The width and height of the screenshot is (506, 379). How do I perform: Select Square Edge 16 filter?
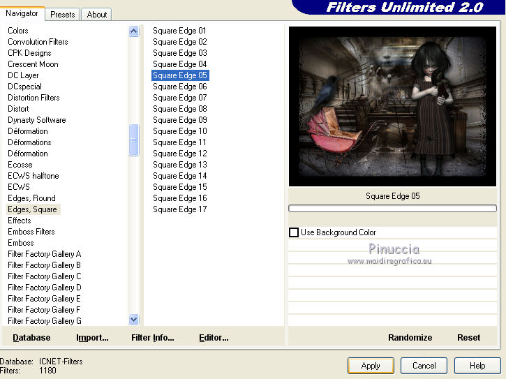(180, 198)
